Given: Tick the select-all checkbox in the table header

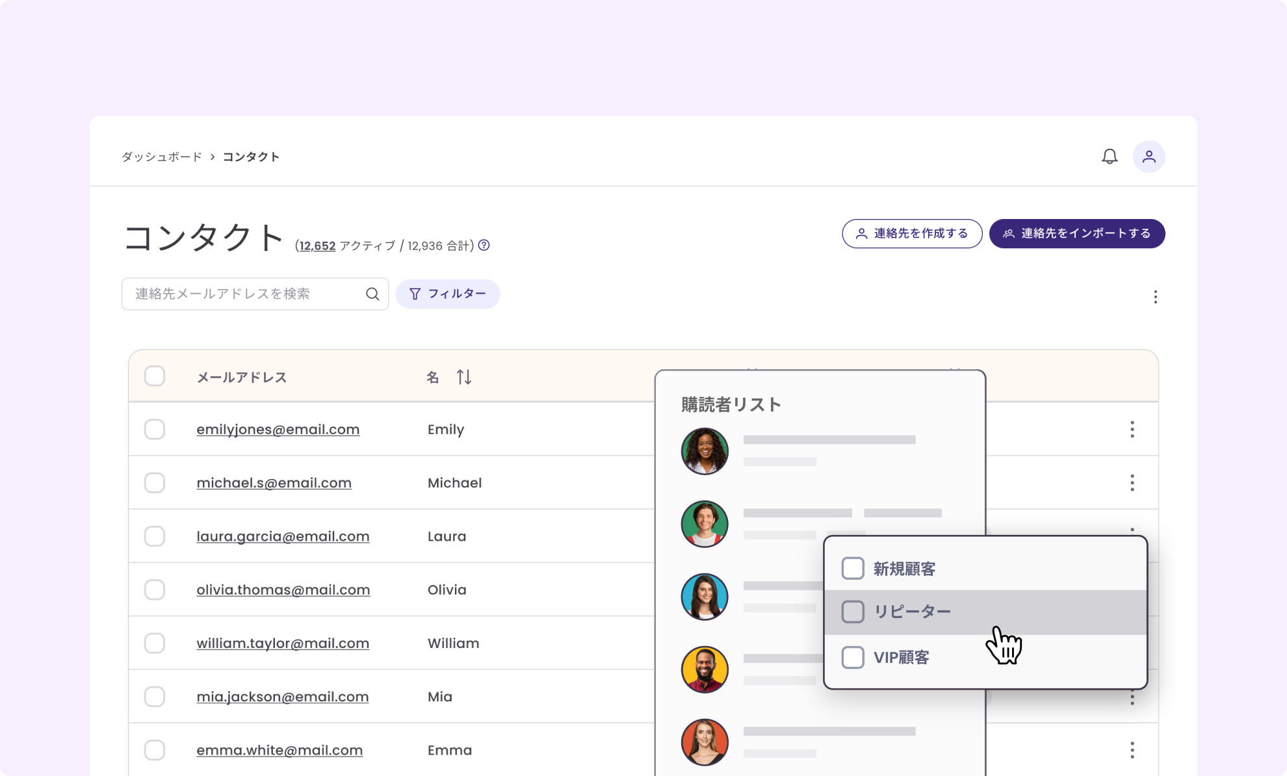Looking at the screenshot, I should [x=155, y=376].
